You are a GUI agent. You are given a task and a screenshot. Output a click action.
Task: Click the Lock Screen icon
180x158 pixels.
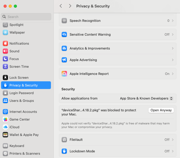(x=5, y=78)
